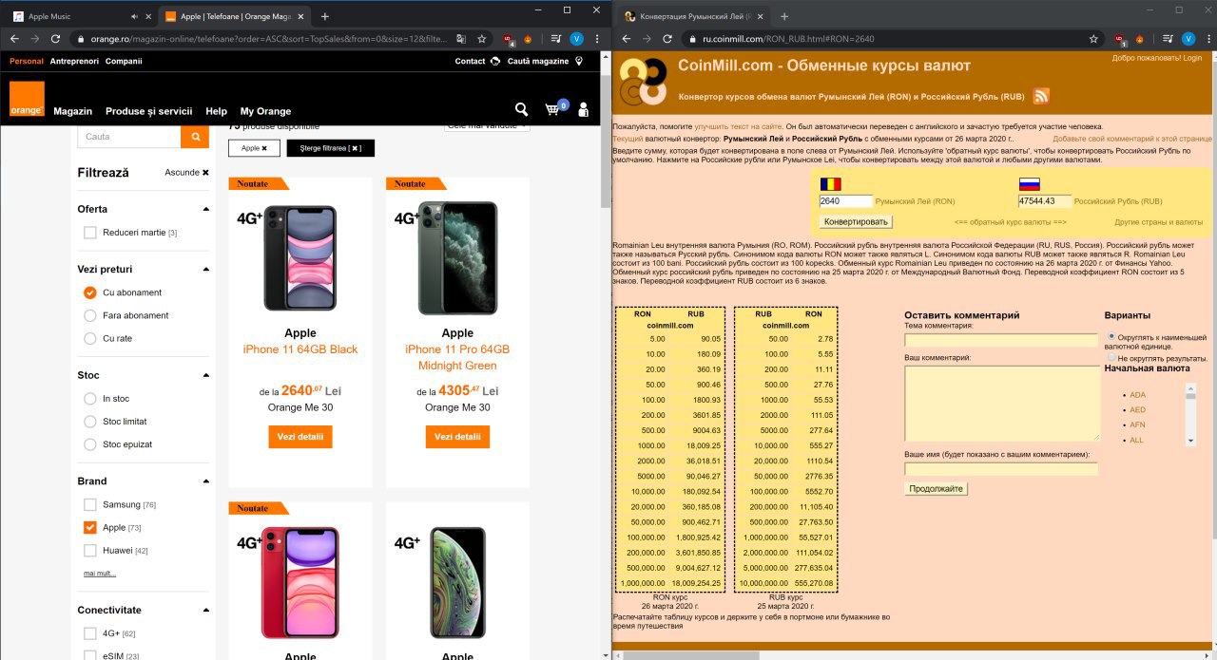Reload the Orange page

click(56, 39)
